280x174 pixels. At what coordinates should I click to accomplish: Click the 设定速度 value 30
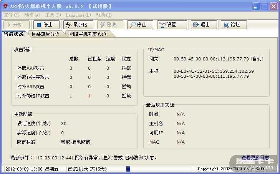(64, 124)
